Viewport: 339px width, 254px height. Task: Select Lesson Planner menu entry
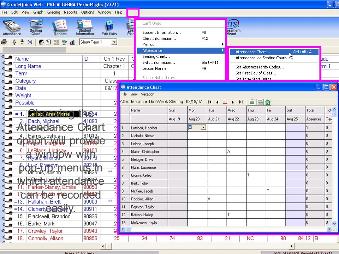(x=181, y=68)
